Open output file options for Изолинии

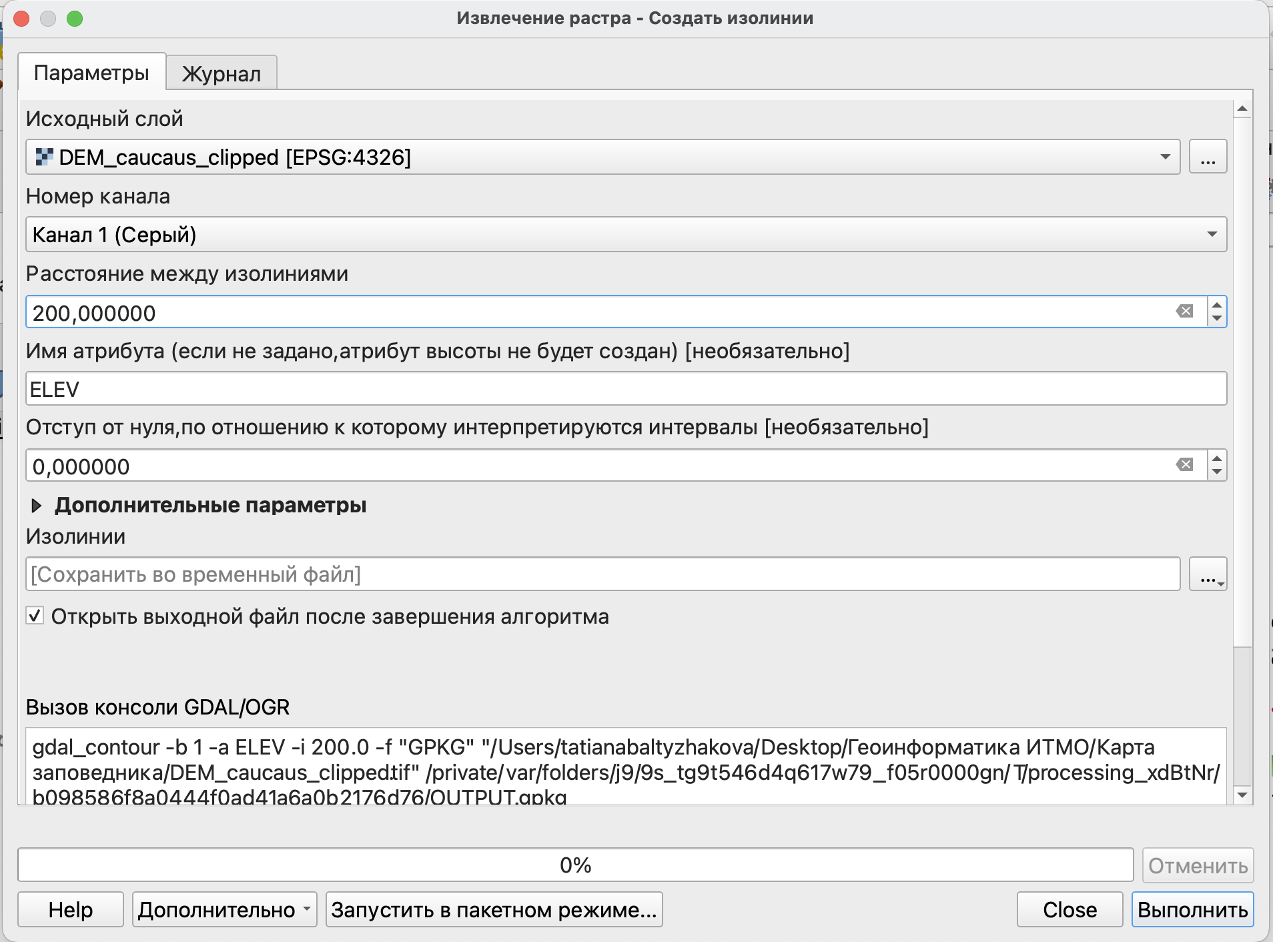point(1208,574)
